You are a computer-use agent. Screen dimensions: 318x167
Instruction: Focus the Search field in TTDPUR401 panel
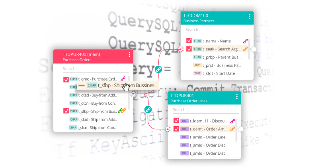206,110
